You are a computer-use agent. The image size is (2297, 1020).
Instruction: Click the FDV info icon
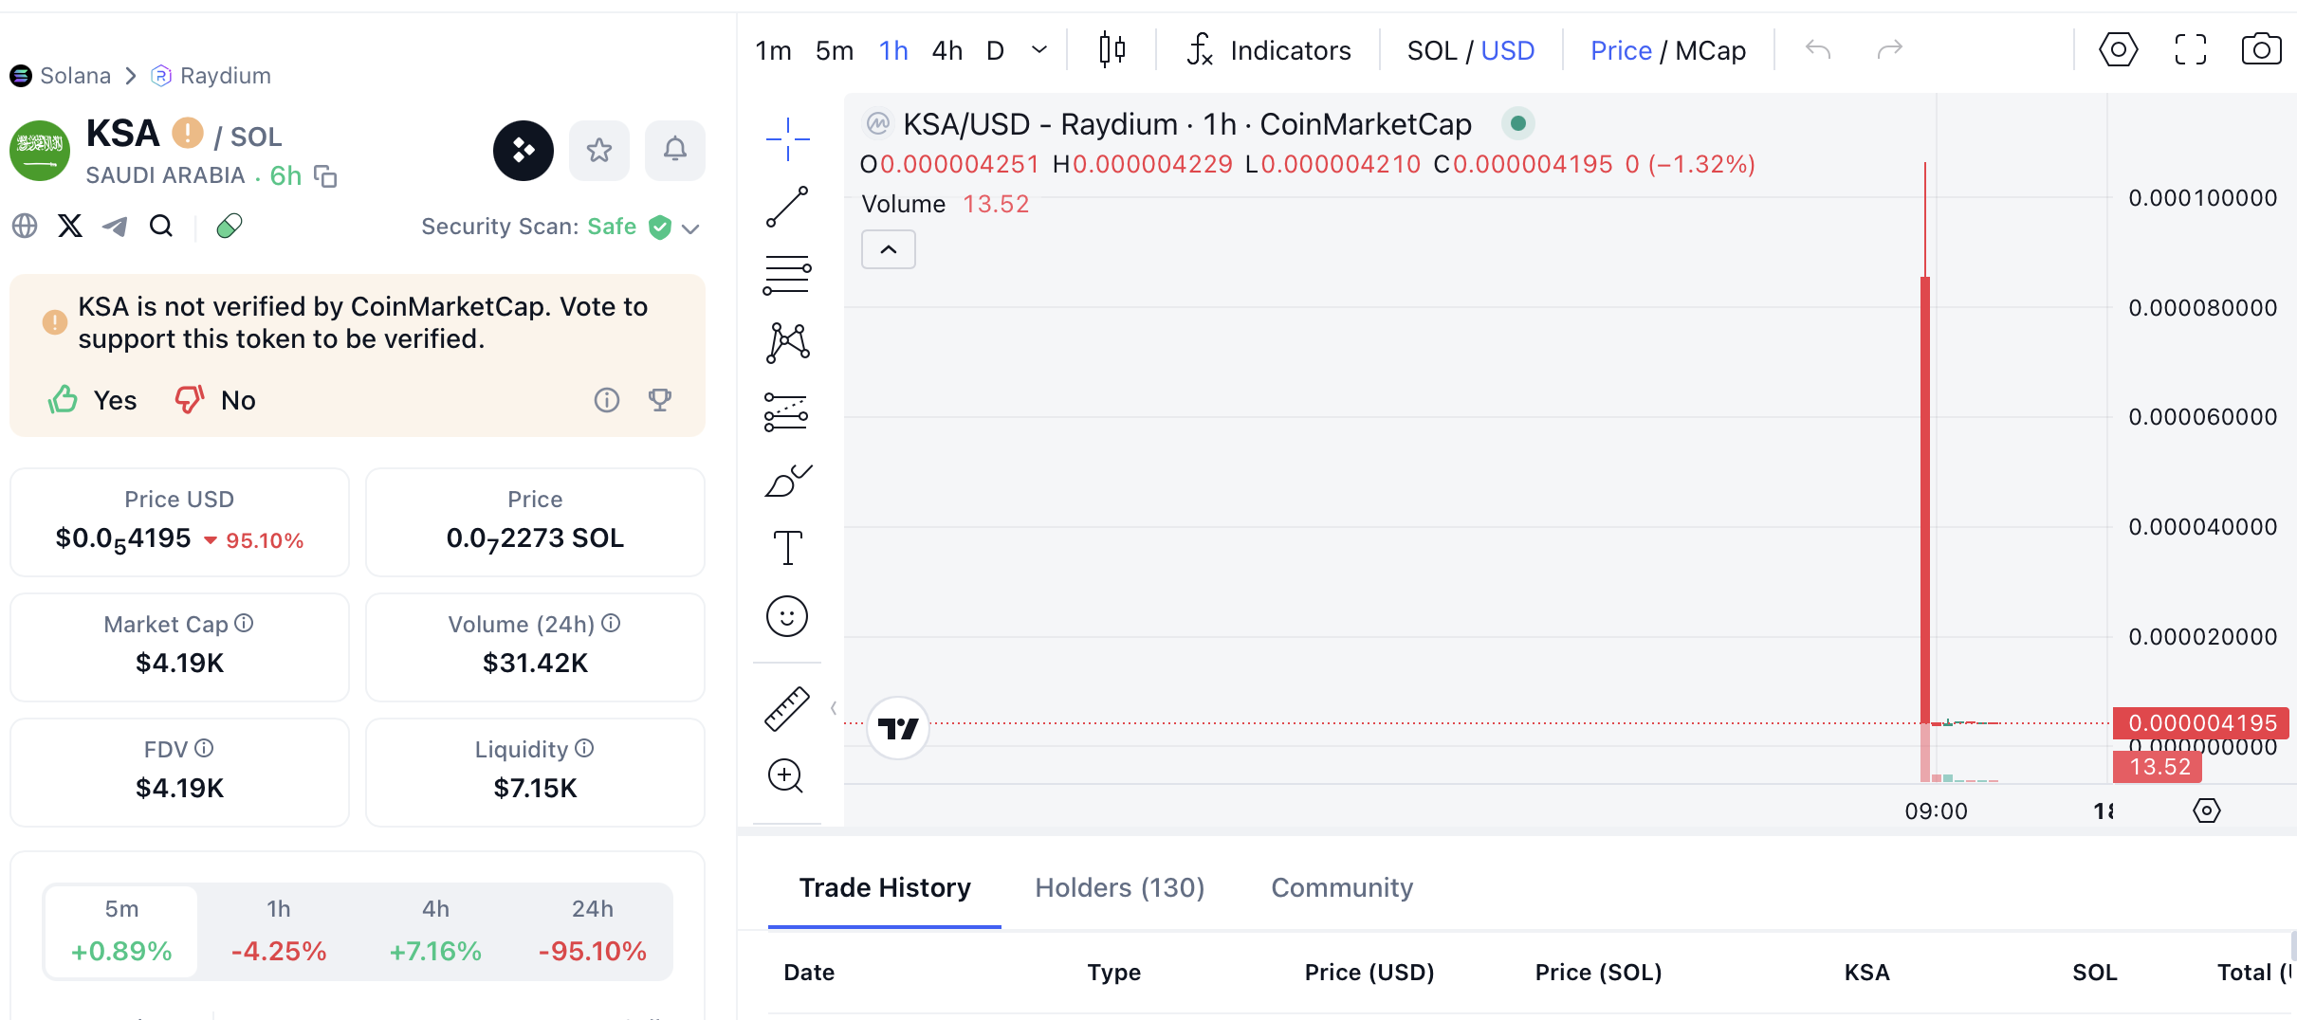coord(204,748)
